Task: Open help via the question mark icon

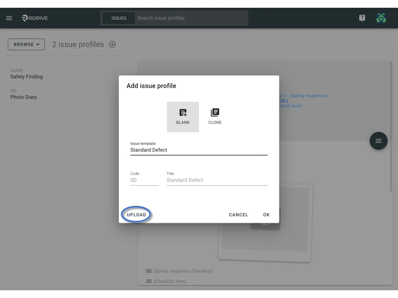Action: pos(361,18)
